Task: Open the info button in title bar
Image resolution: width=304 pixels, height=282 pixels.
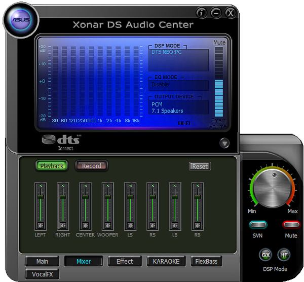Action: (201, 13)
